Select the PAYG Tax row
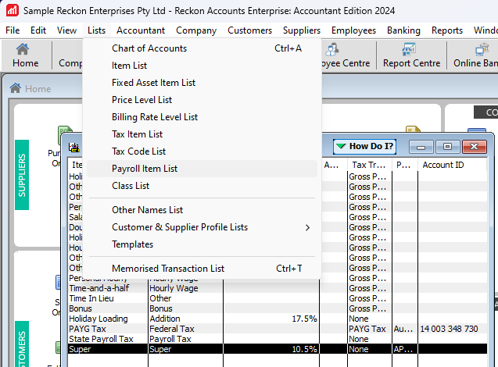 [x=278, y=329]
